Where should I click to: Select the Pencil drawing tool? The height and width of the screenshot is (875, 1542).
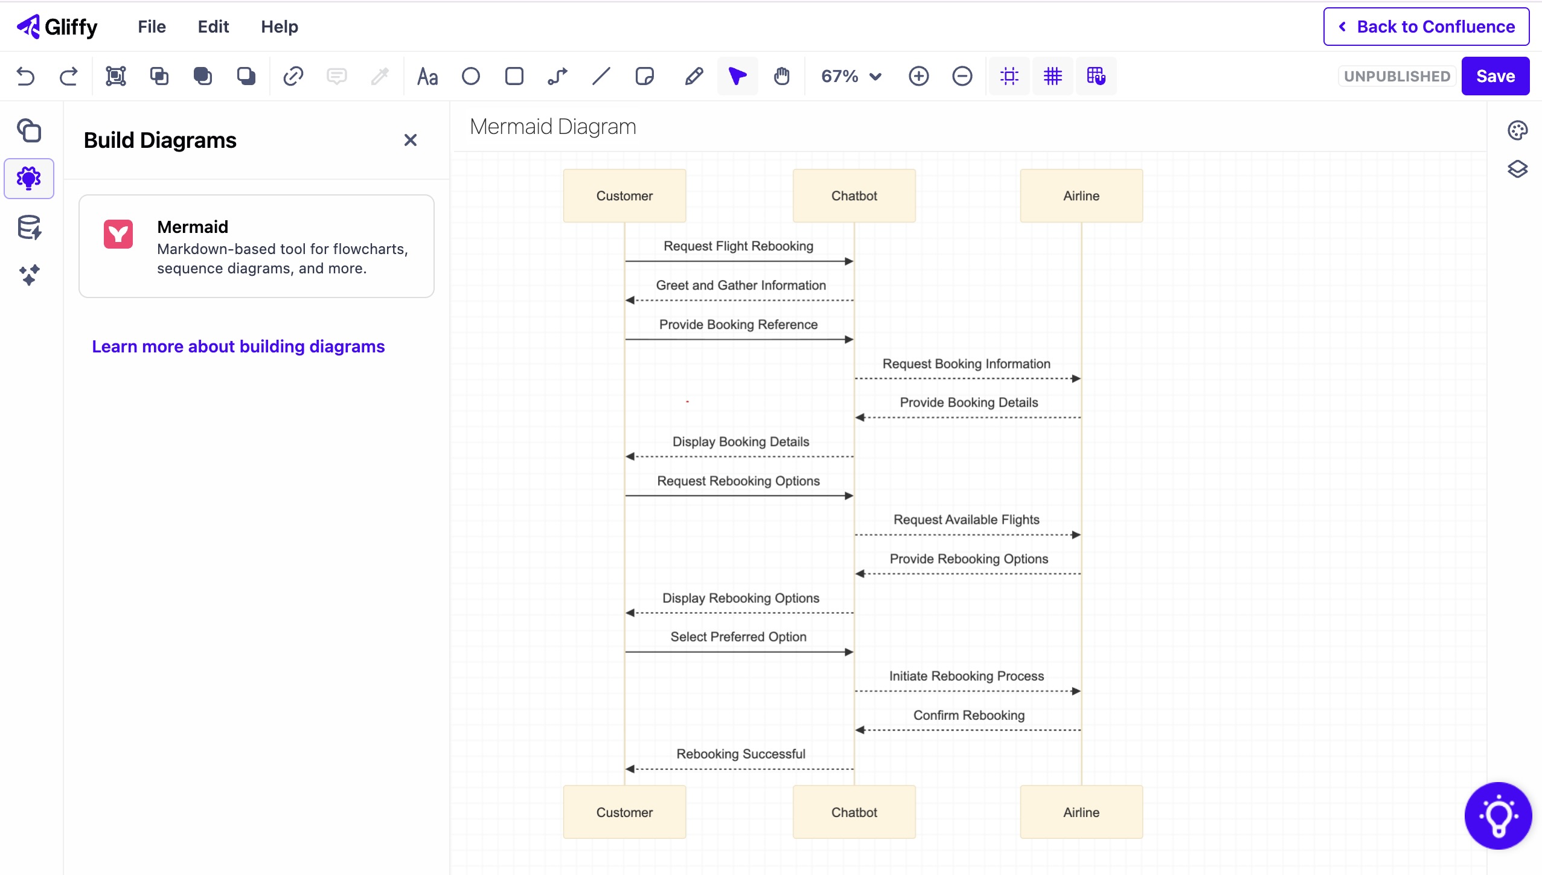pos(693,76)
